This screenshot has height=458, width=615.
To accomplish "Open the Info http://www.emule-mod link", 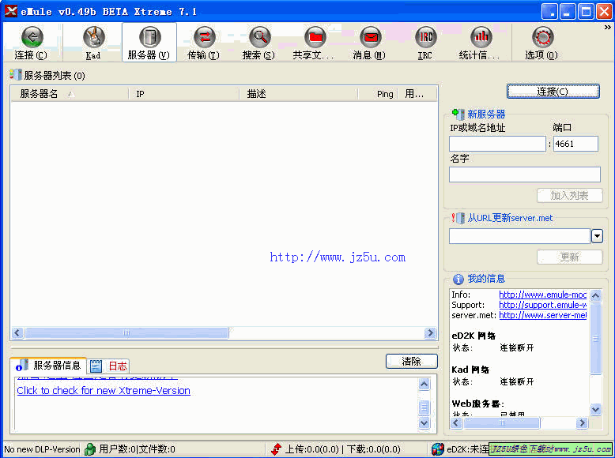I will 543,295.
